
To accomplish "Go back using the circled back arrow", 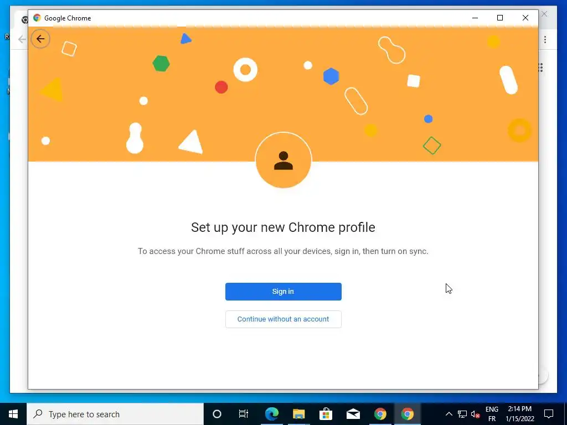I will [40, 39].
